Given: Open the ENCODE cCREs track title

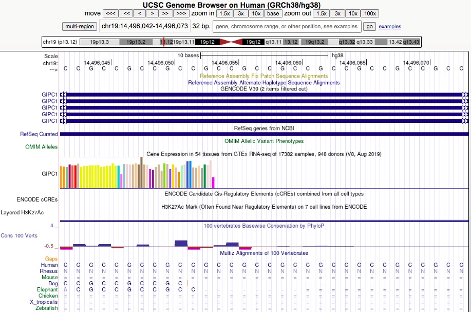Looking at the screenshot, I should tap(263, 194).
